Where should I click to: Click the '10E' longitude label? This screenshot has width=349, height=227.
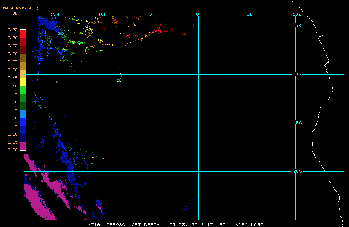(x=297, y=14)
